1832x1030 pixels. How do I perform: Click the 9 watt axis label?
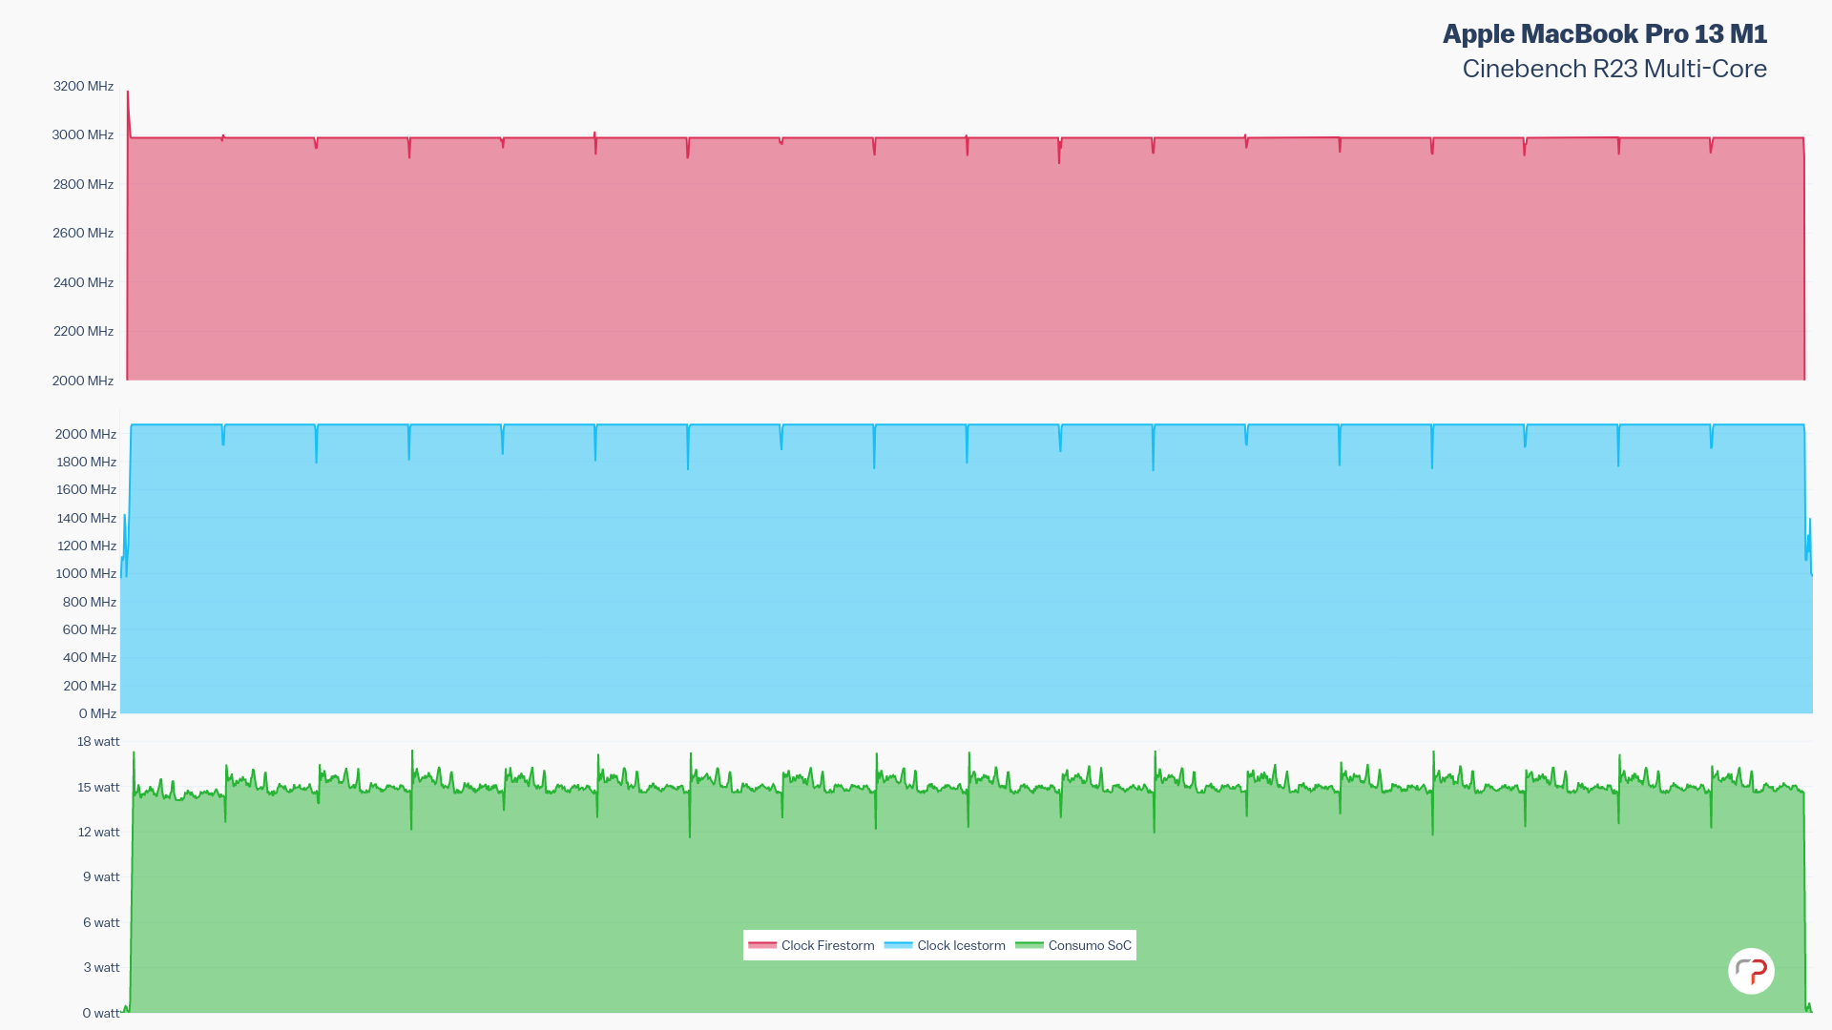tap(100, 876)
